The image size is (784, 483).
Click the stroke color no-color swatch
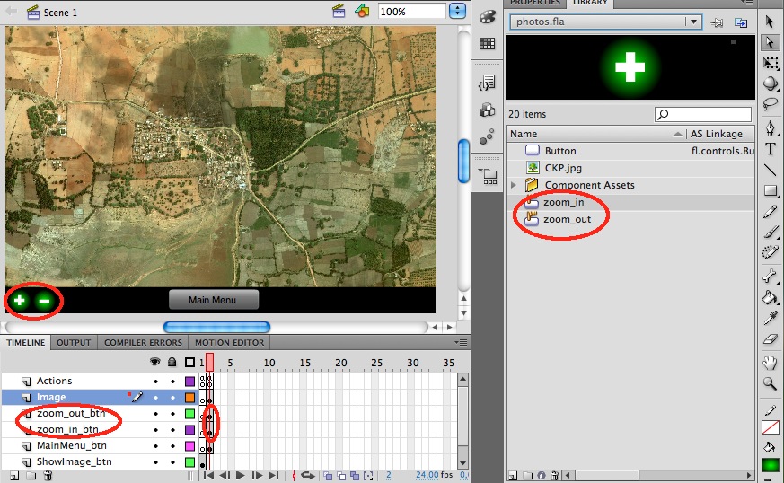point(770,427)
